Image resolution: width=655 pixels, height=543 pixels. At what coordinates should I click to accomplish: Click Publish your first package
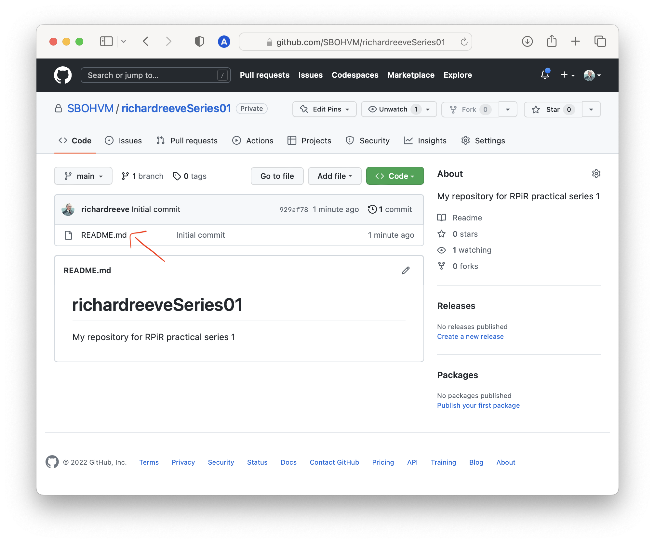click(x=478, y=405)
